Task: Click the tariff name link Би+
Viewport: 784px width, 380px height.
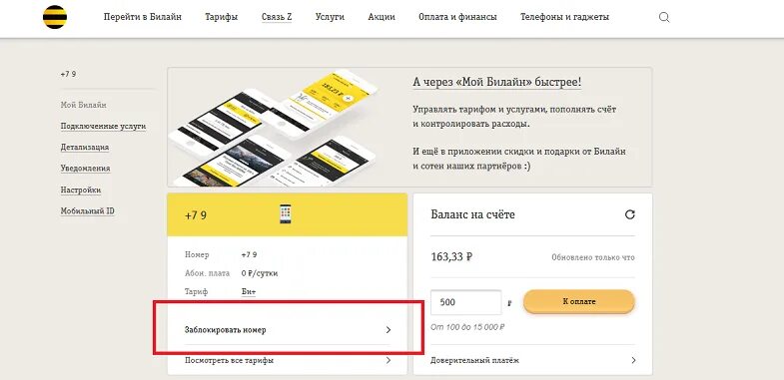Action: [248, 291]
